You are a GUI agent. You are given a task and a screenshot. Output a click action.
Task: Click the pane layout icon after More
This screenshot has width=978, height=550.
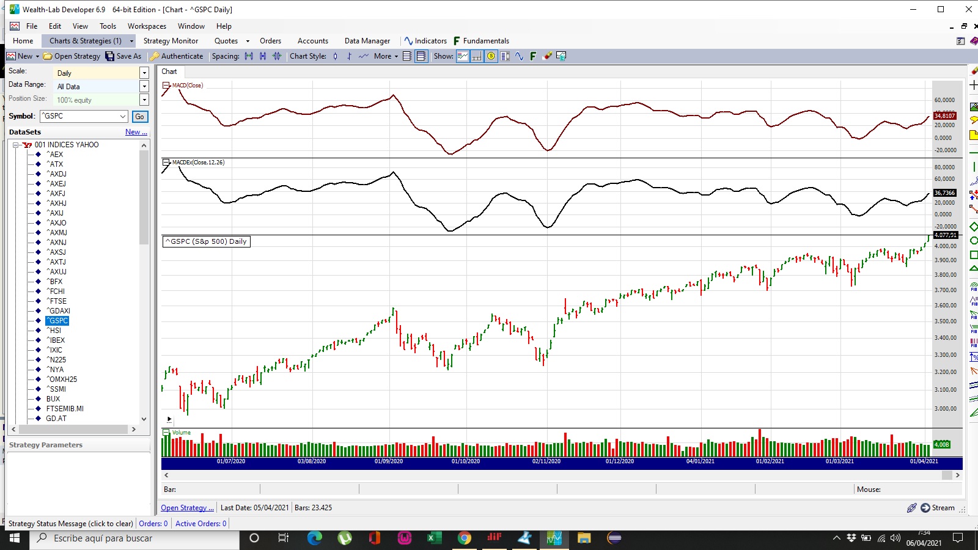407,56
